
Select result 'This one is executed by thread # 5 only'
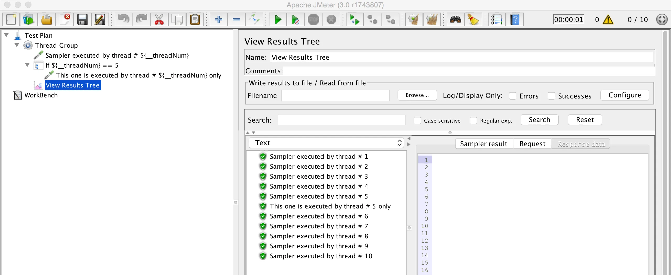click(x=330, y=206)
